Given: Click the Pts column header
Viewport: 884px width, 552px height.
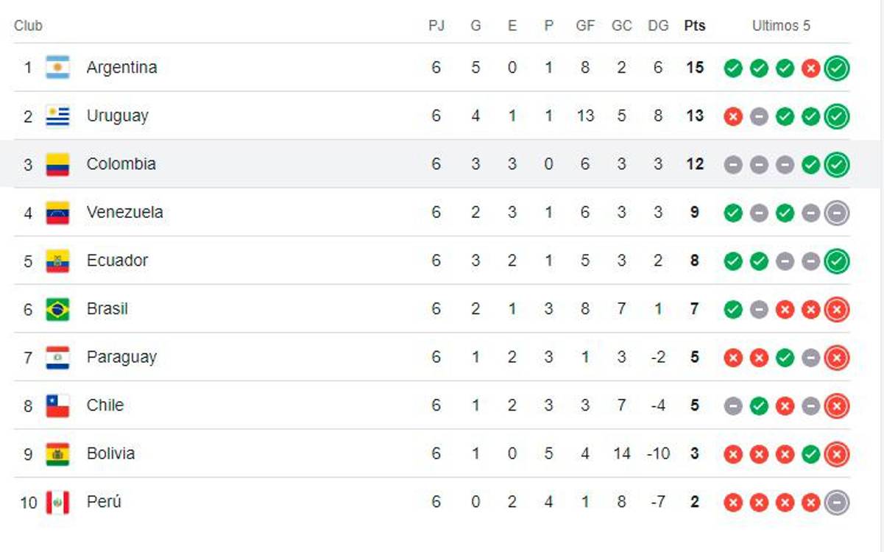Looking at the screenshot, I should [694, 26].
